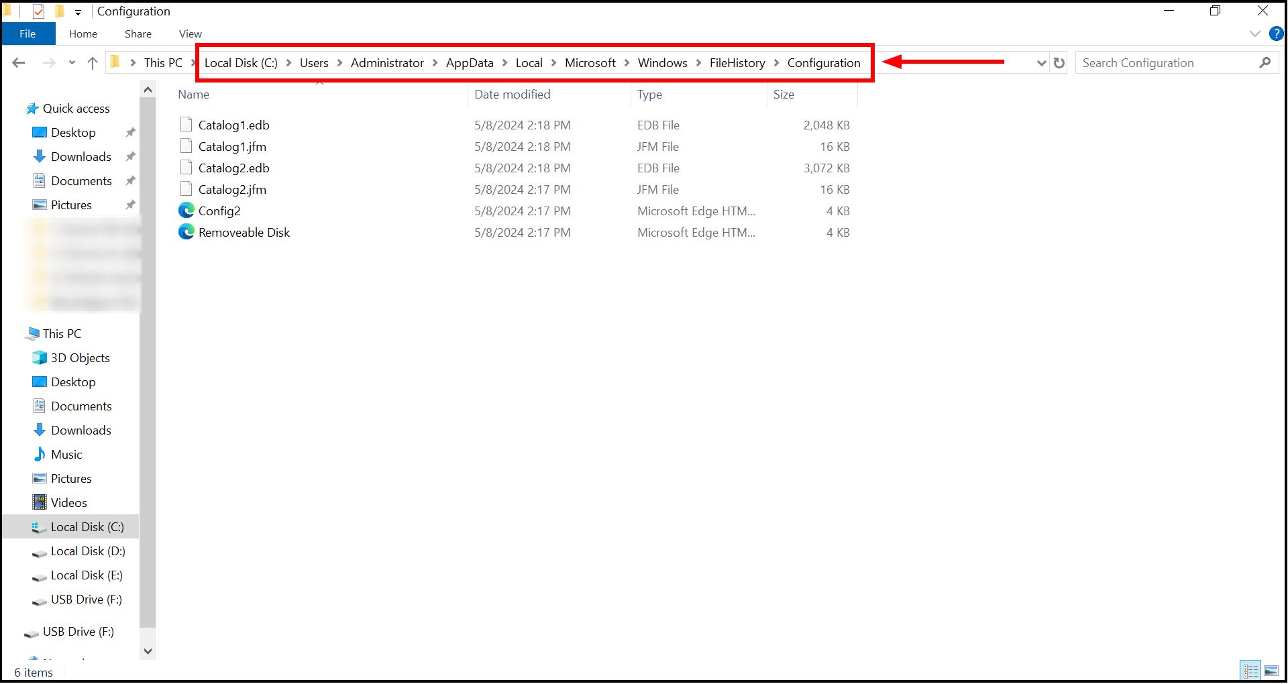Open Documents under This PC
1288x684 pixels.
click(81, 406)
